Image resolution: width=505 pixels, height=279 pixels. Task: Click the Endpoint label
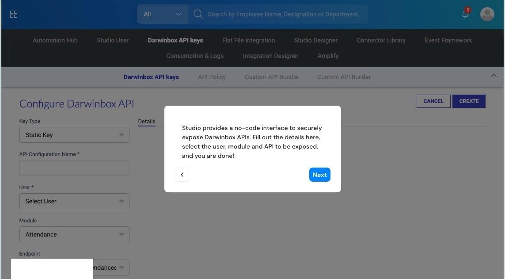tap(29, 254)
